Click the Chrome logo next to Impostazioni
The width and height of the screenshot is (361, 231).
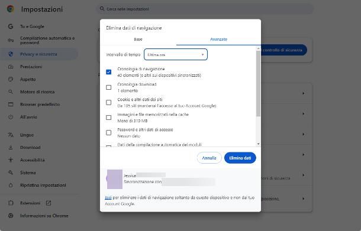[11, 9]
